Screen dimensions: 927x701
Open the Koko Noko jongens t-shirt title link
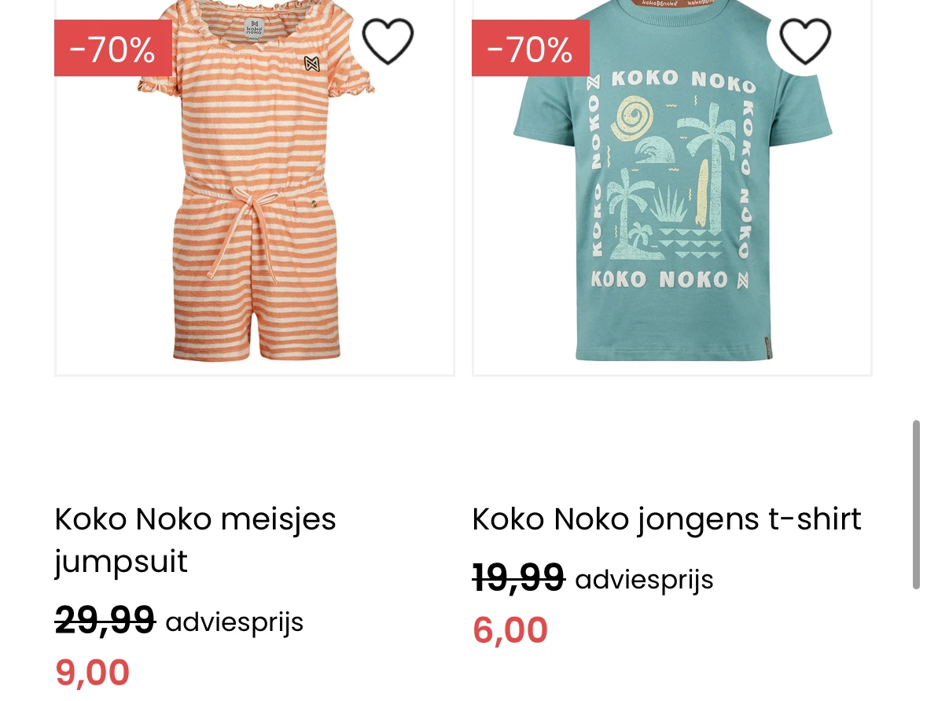666,519
